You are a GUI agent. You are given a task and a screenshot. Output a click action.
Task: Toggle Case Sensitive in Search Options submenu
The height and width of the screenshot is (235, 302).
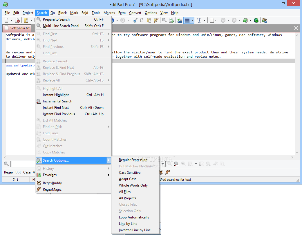click(x=130, y=173)
